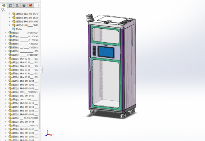This screenshot has height=141, width=205.
Task: Open the DimXpertManager crosshair tab
Action: (24, 5)
